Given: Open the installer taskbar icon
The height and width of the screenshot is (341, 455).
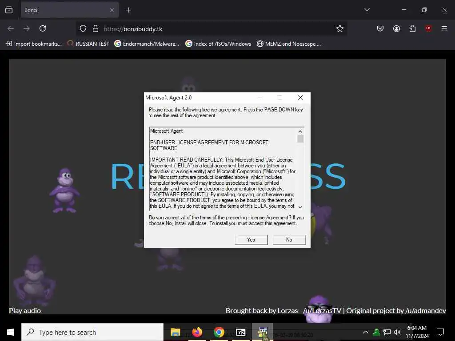Looking at the screenshot, I should [x=263, y=332].
